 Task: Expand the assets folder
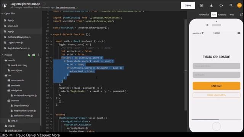tap(11, 60)
